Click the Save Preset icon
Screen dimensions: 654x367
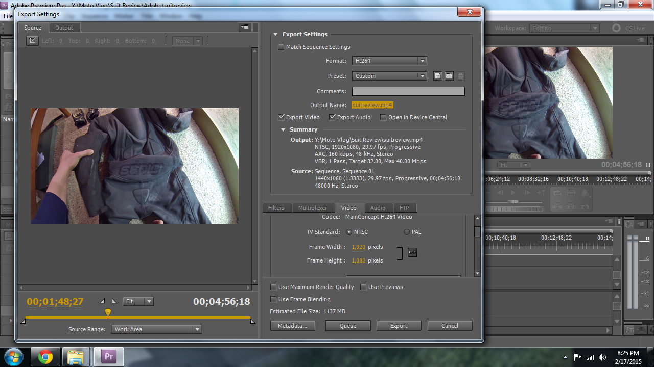[438, 76]
